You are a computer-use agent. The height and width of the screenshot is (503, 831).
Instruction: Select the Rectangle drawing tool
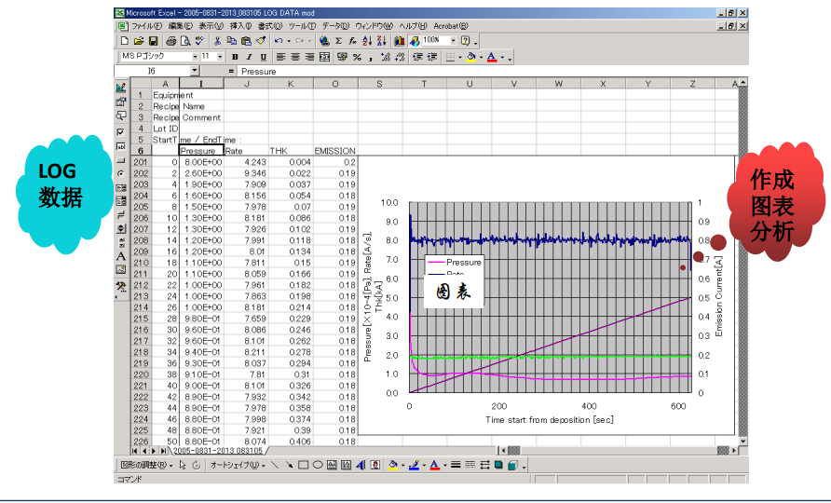(x=304, y=464)
